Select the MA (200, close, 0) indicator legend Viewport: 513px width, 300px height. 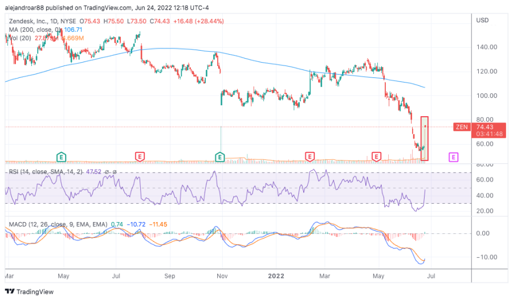click(35, 30)
